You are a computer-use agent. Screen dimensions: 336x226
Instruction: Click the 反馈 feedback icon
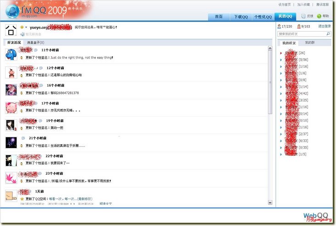(x=303, y=16)
